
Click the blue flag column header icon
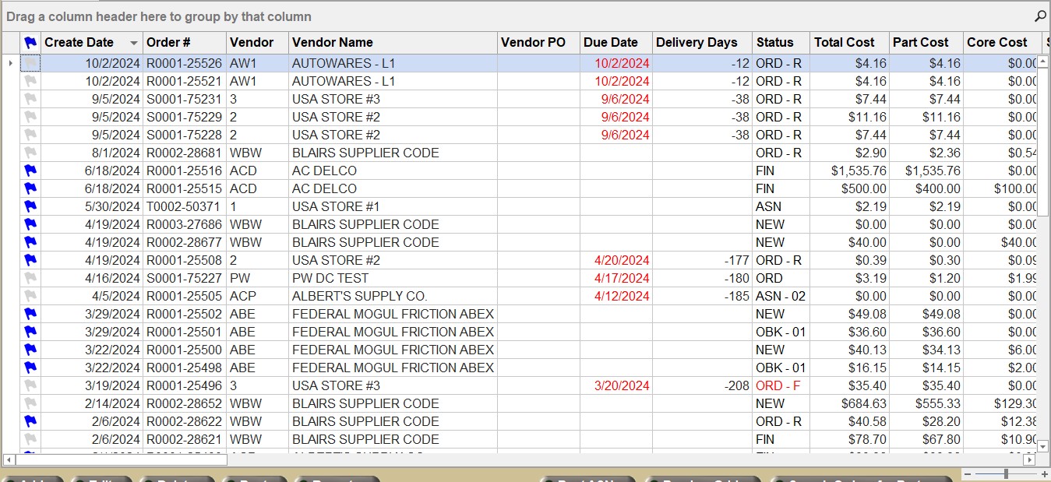tap(30, 43)
